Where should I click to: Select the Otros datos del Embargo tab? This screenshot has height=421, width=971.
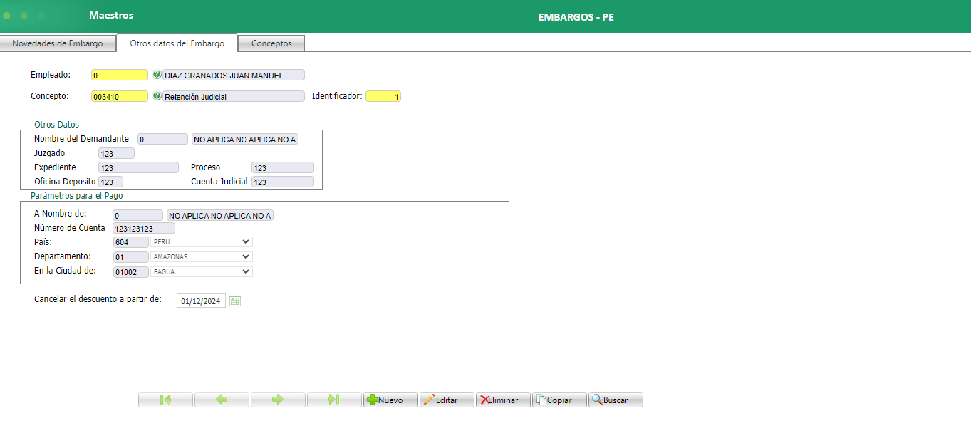[177, 43]
